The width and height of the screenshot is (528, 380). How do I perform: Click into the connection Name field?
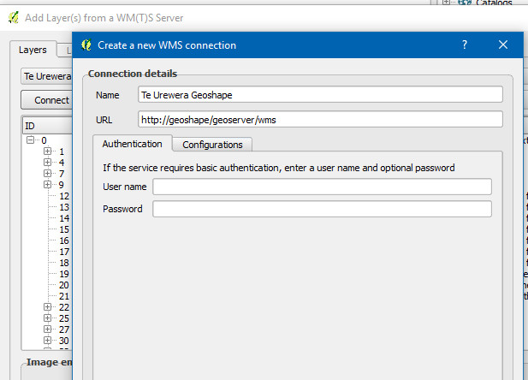click(x=320, y=95)
